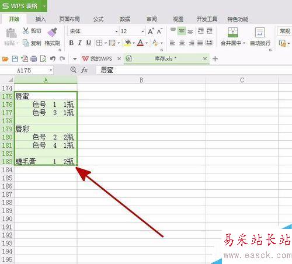The height and width of the screenshot is (264, 292).
Task: Center text horizontally
Action: [182, 43]
